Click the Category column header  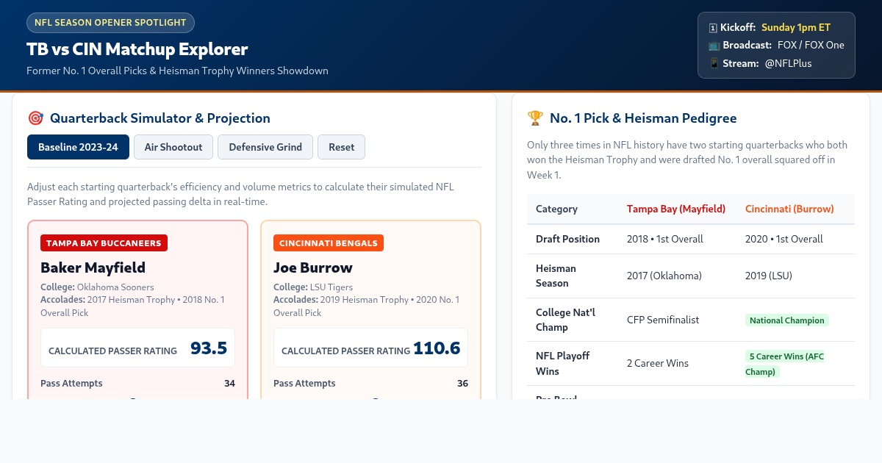tap(556, 209)
